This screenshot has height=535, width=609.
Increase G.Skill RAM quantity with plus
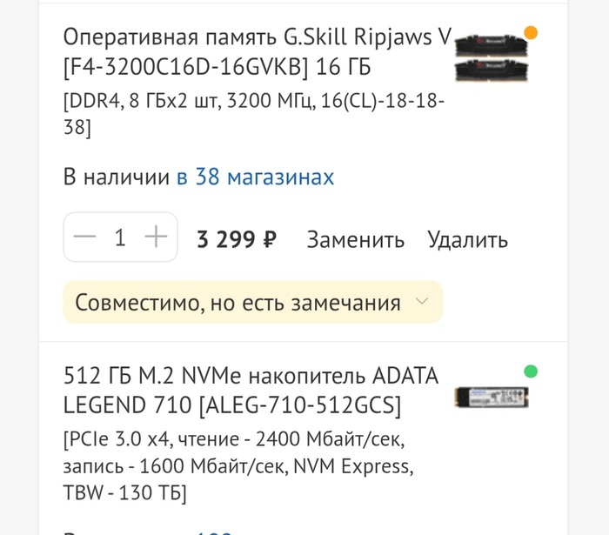tap(156, 237)
